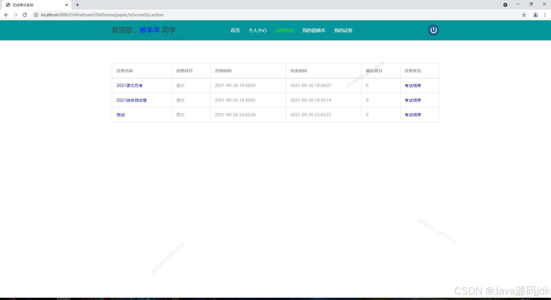Open the 测试 paper link
The height and width of the screenshot is (300, 551).
pos(121,115)
